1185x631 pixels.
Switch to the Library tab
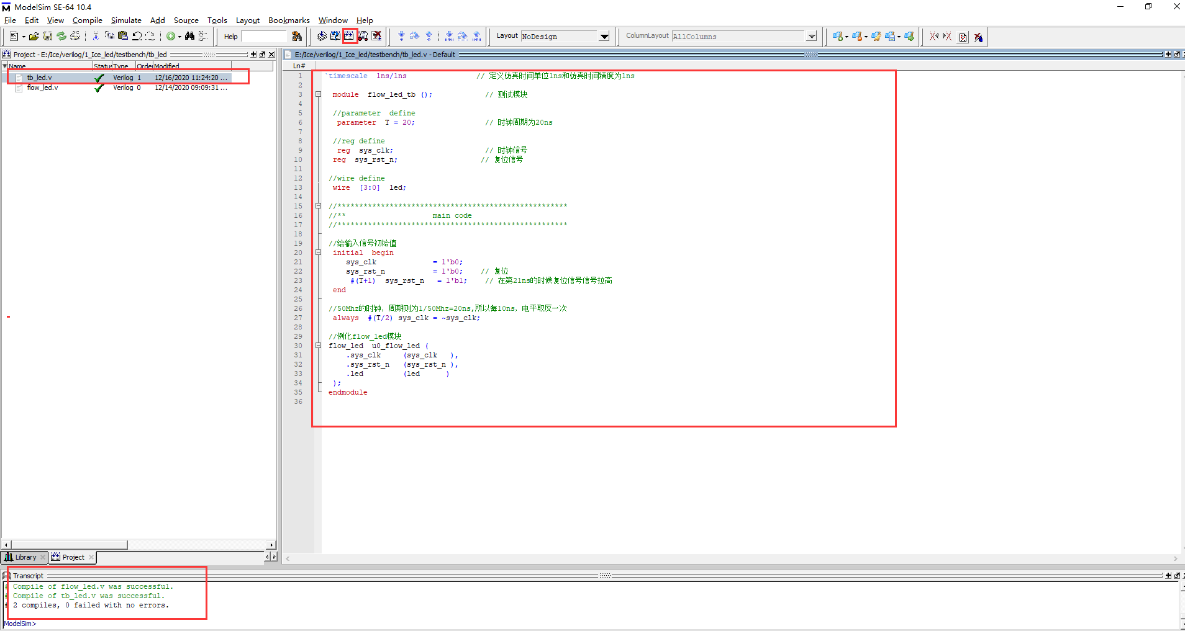(x=24, y=557)
